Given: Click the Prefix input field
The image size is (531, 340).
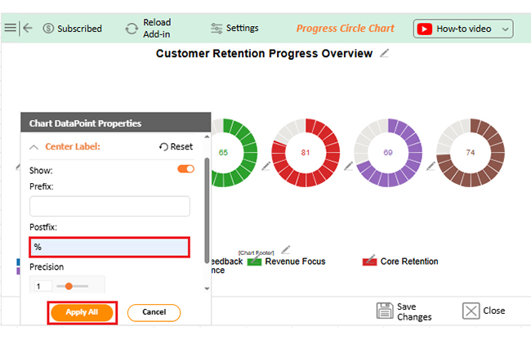Looking at the screenshot, I should click(109, 207).
